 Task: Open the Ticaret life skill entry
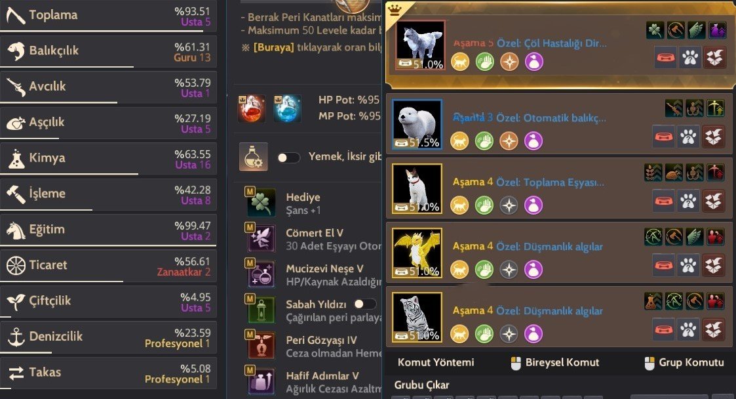[x=108, y=266]
